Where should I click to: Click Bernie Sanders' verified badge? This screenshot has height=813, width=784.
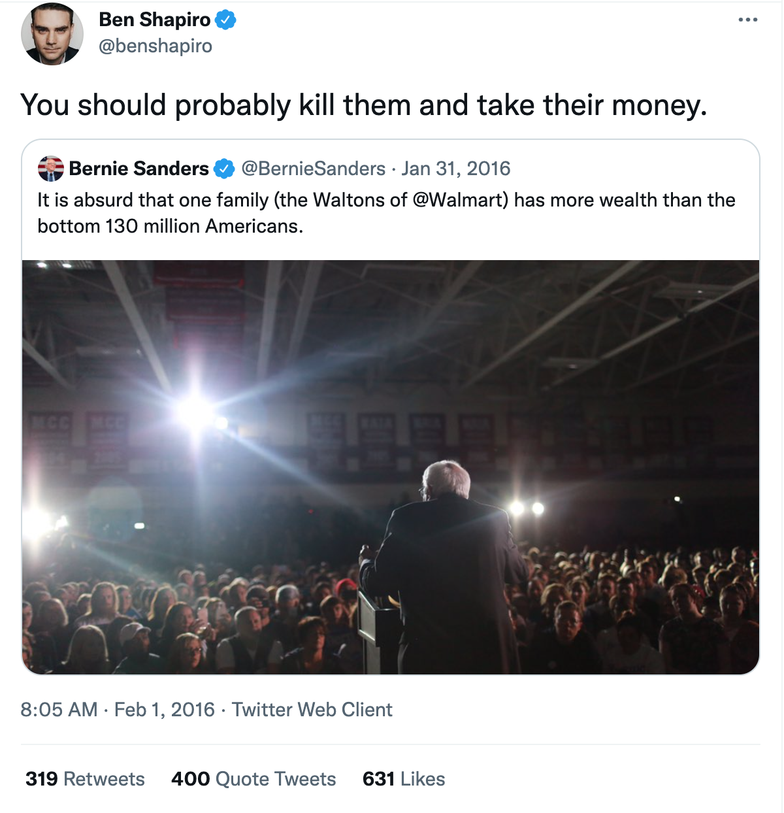coord(224,169)
